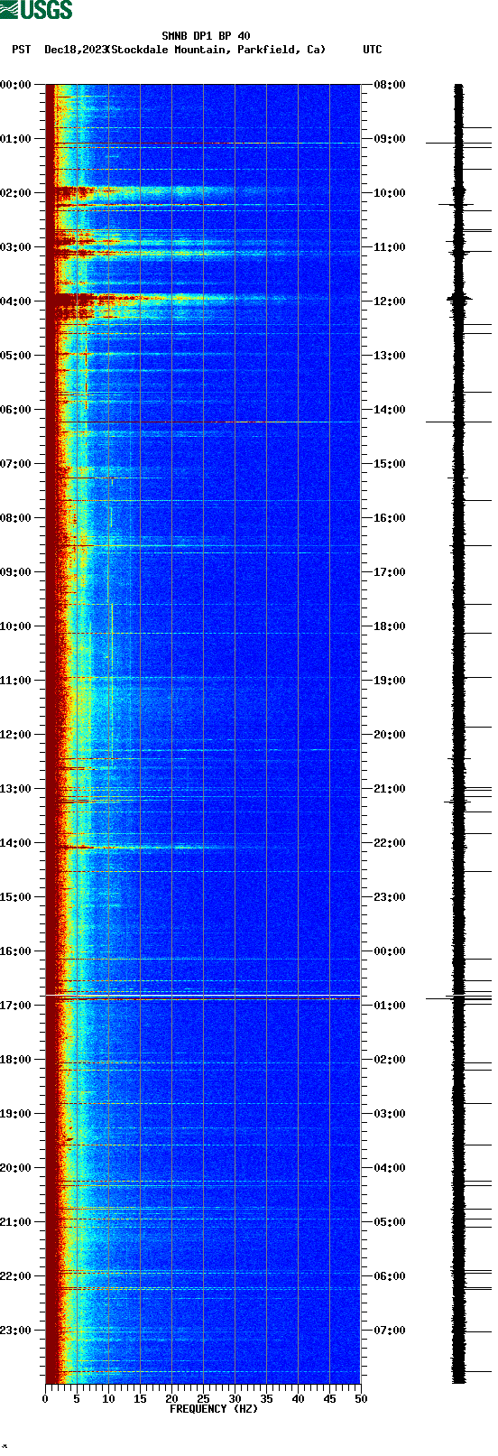Viewport: 498px width, 1456px height.
Task: Select 'Stockdale Mountain, Parkfield, Ca' location text
Action: [217, 50]
